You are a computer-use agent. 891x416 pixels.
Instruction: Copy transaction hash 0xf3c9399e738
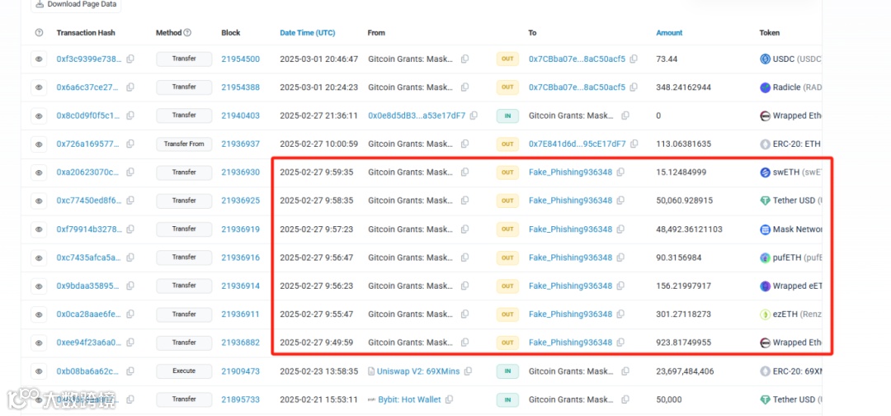130,59
